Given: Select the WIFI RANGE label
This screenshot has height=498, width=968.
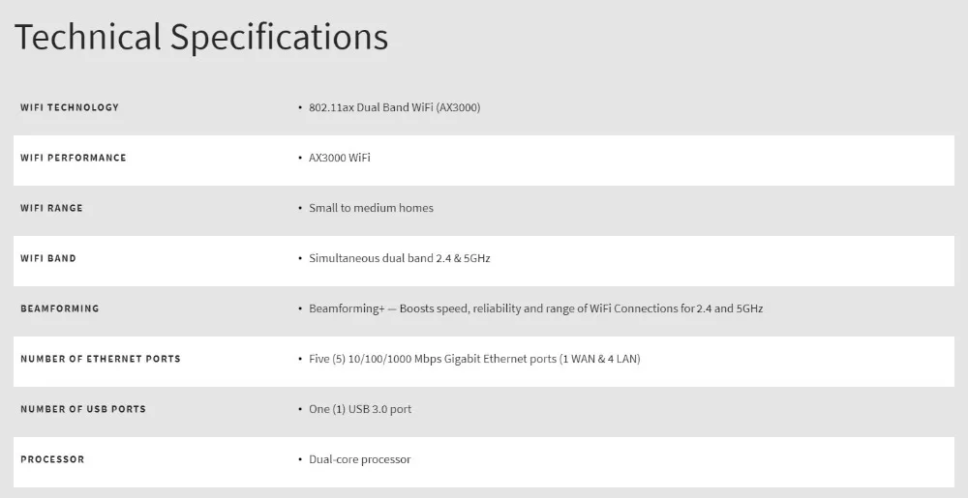Looking at the screenshot, I should click(x=51, y=208).
